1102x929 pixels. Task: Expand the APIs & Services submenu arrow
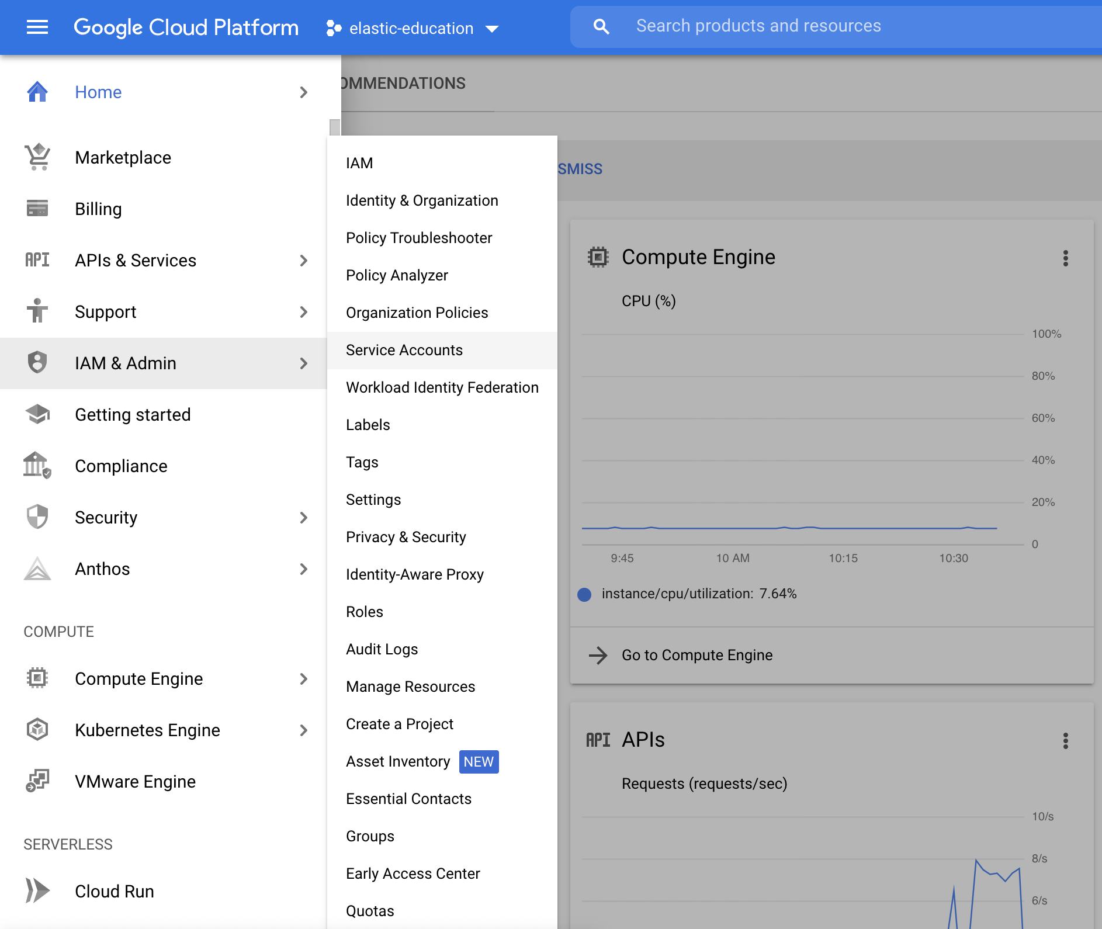(303, 261)
